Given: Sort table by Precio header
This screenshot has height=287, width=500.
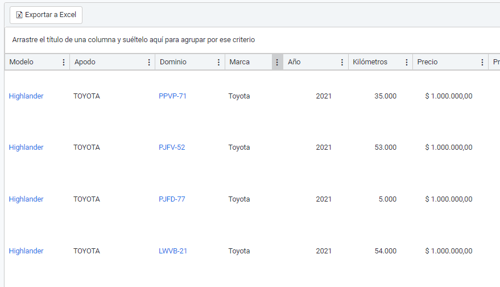Looking at the screenshot, I should pyautogui.click(x=427, y=62).
